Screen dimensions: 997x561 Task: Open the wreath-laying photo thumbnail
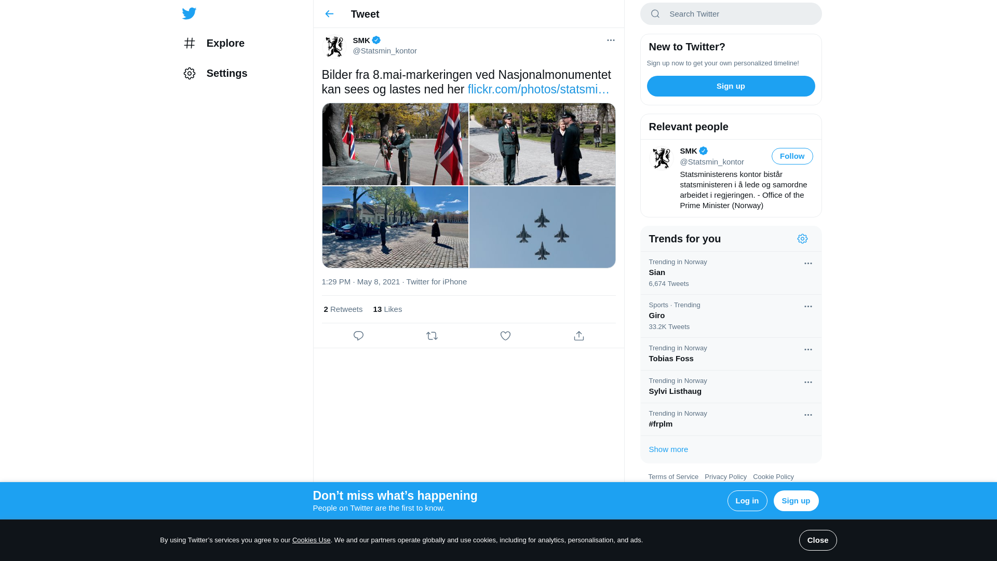395,144
